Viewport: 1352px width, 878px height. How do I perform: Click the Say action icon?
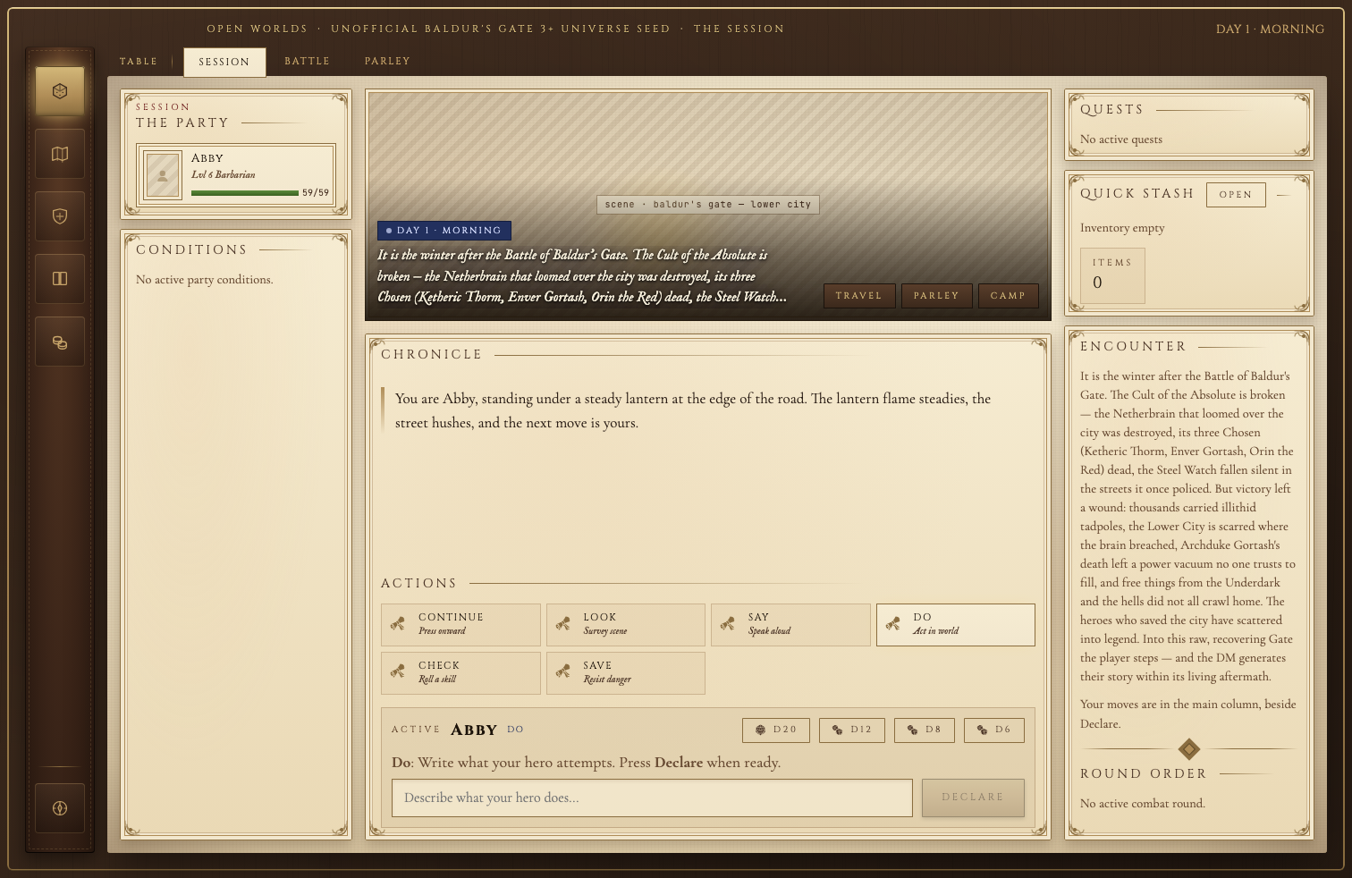[728, 624]
